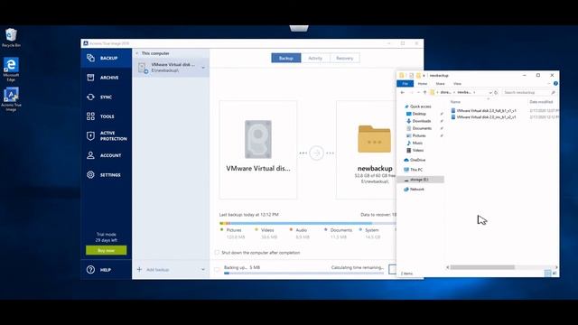Click the Add backup plus icon
The image size is (578, 325).
point(139,269)
